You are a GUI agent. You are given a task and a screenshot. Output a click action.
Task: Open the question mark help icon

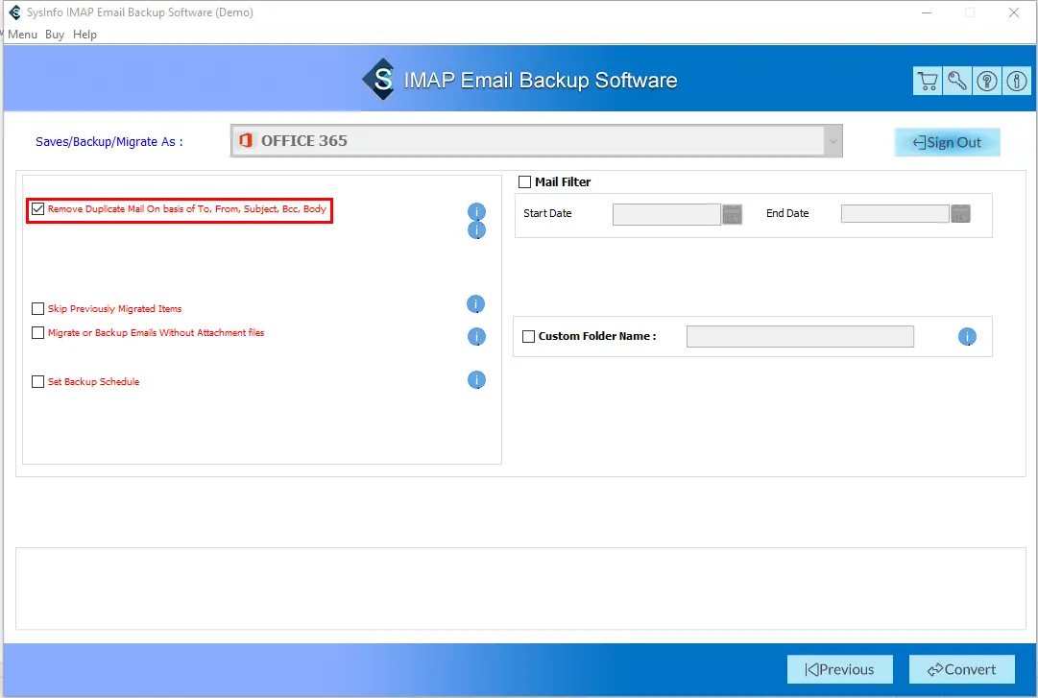pyautogui.click(x=987, y=82)
